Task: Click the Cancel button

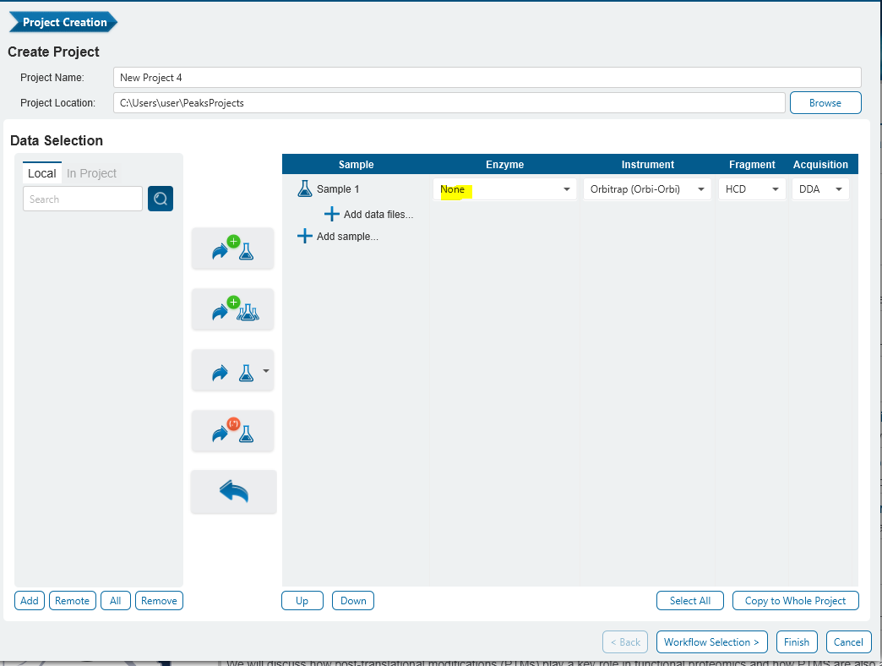Action: pos(848,641)
